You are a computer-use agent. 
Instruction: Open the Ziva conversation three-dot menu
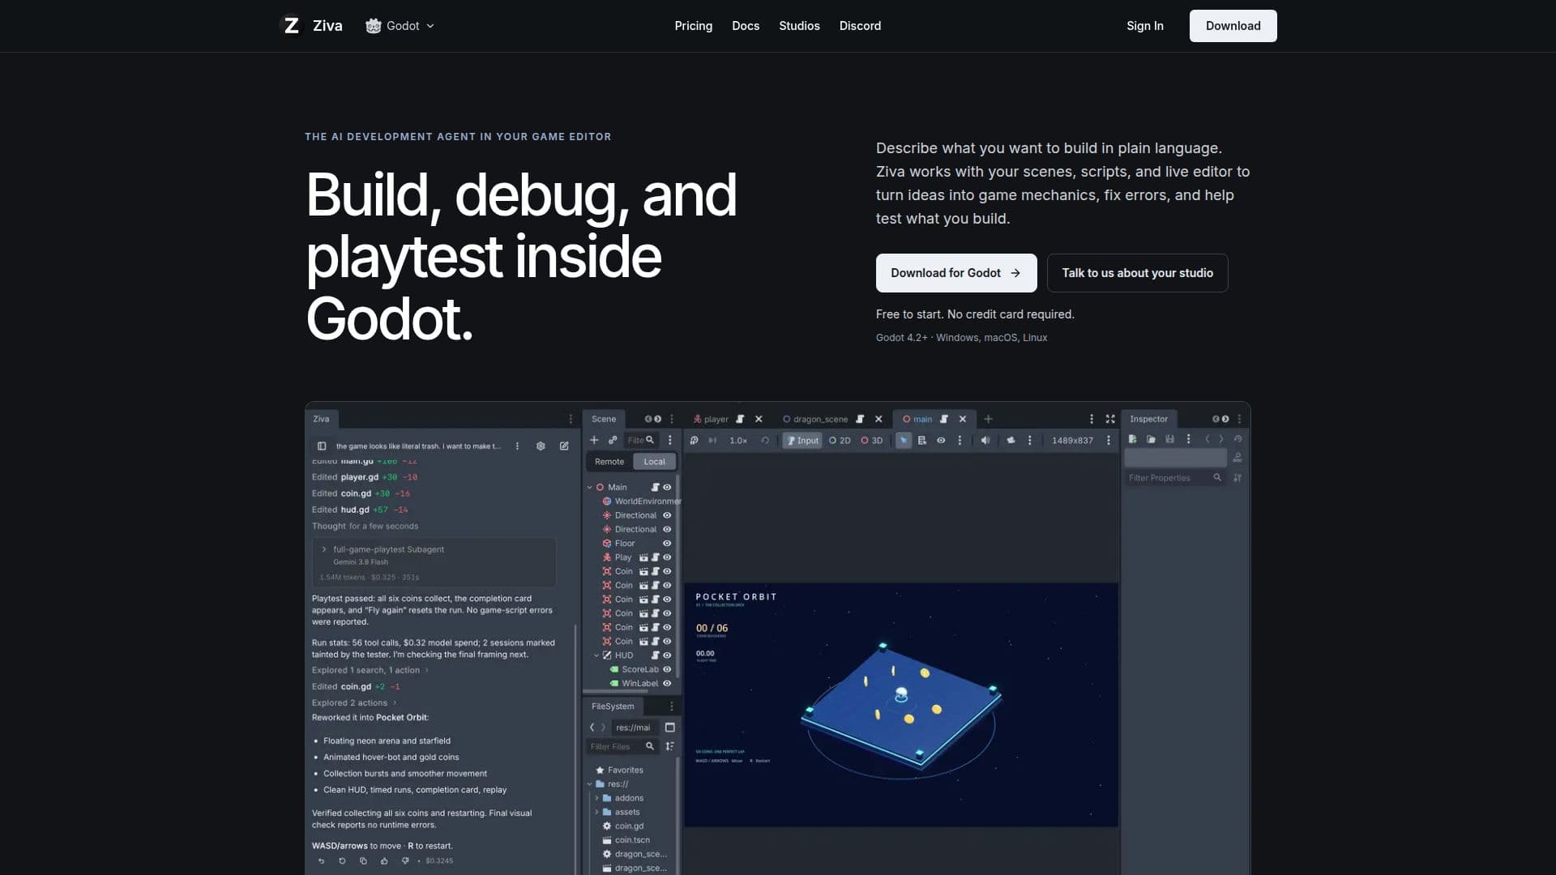click(517, 446)
